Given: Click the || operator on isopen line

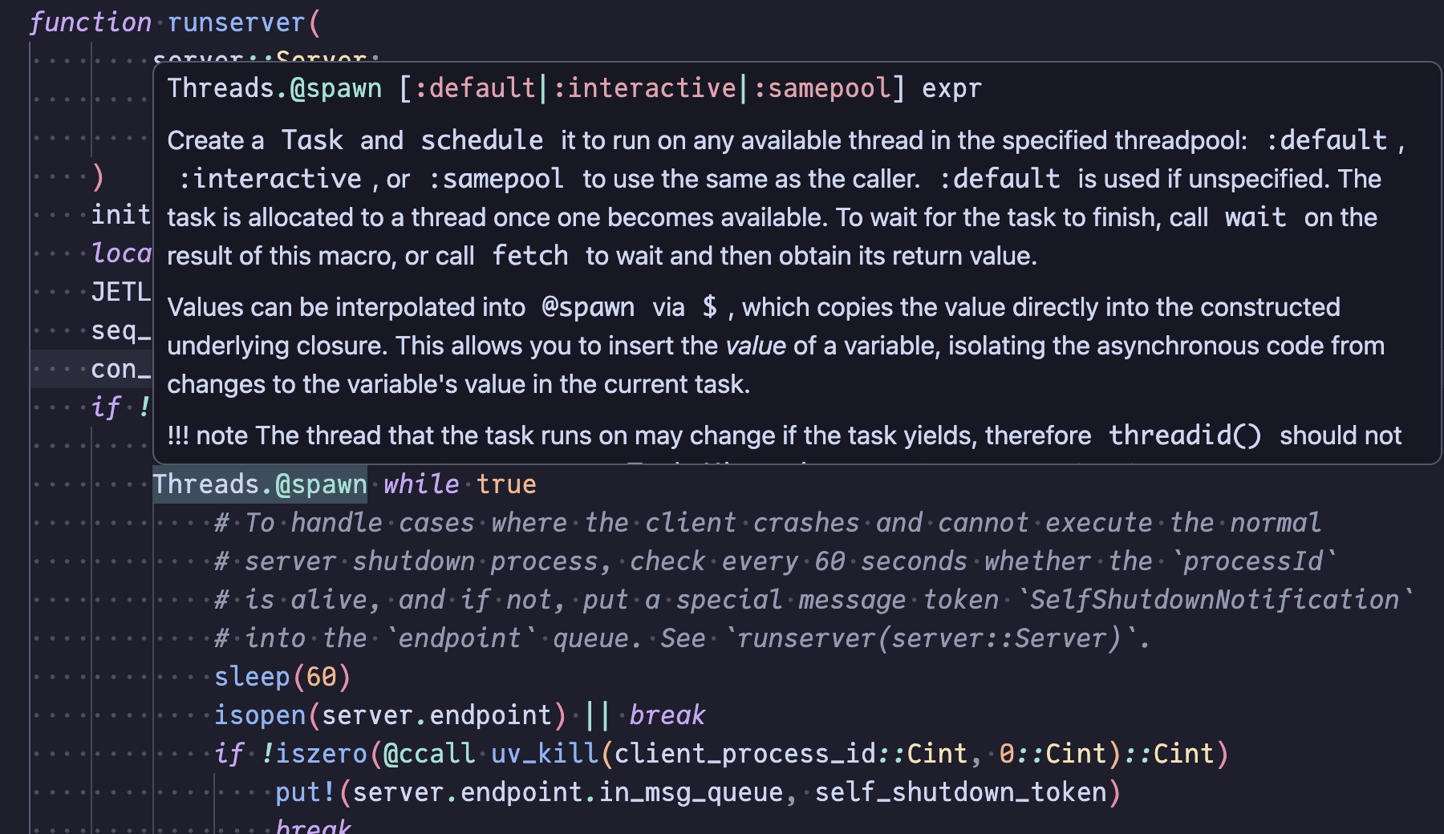Looking at the screenshot, I should tap(598, 715).
